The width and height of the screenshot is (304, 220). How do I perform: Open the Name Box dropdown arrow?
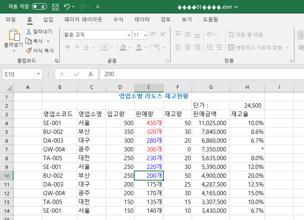[39, 74]
